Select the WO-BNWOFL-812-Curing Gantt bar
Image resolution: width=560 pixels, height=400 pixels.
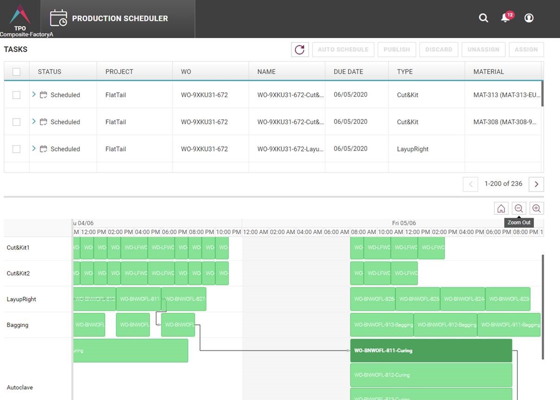click(x=431, y=375)
